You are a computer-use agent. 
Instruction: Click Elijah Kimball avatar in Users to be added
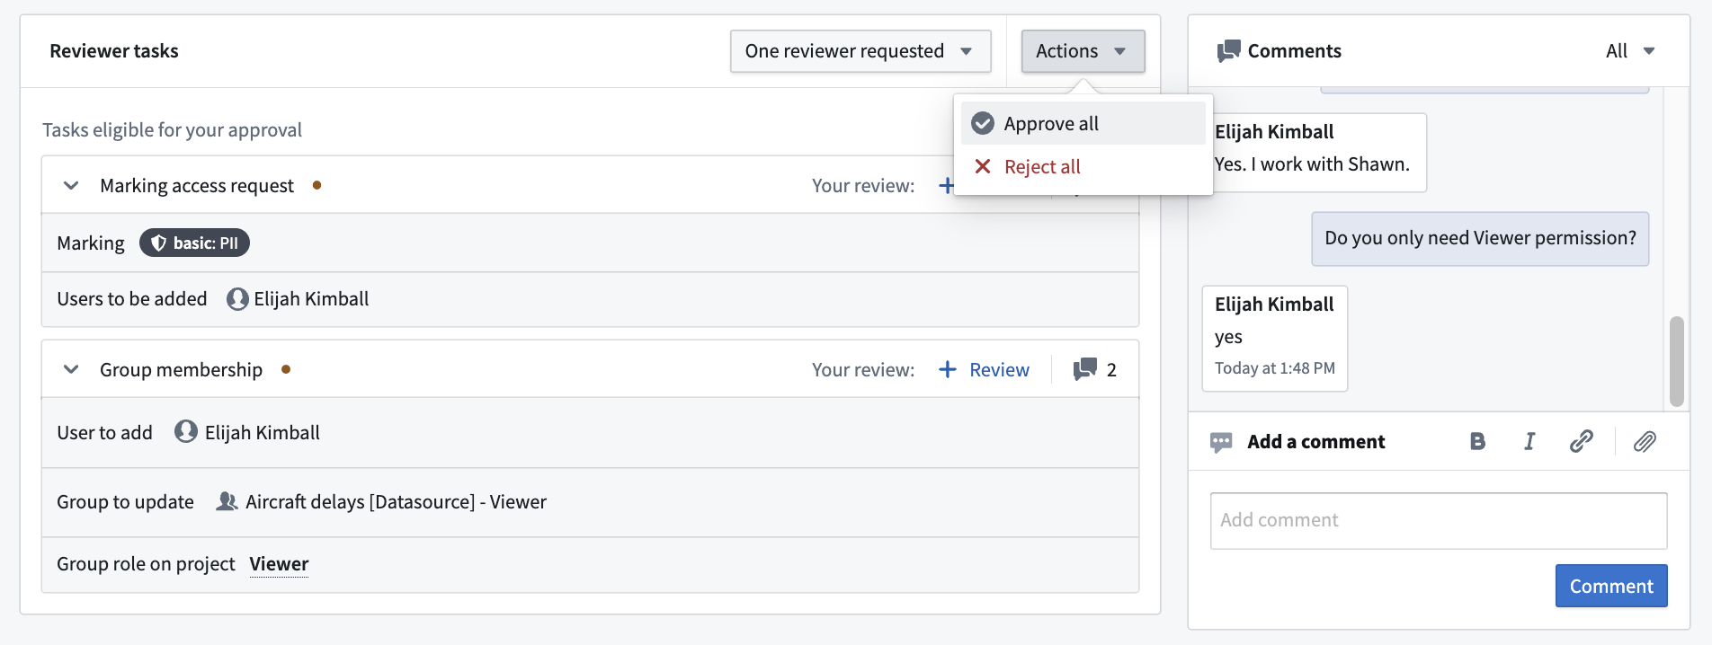click(x=237, y=299)
